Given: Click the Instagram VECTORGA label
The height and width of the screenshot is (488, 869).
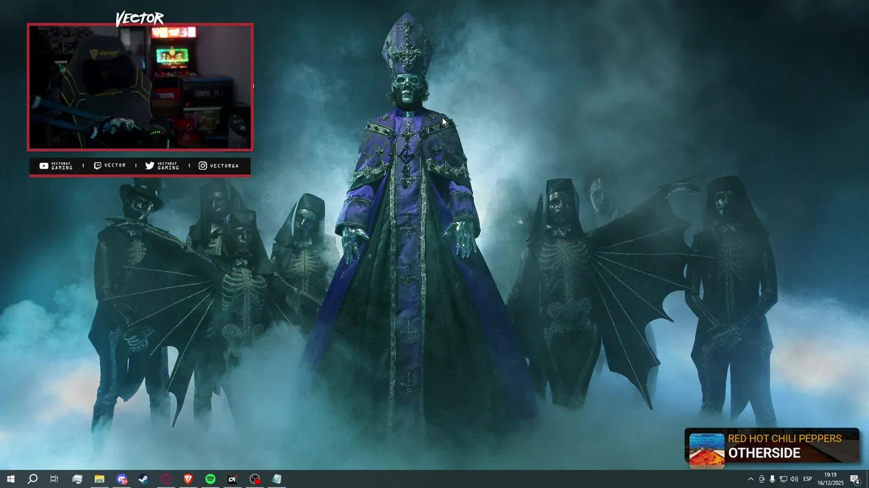Looking at the screenshot, I should (219, 165).
